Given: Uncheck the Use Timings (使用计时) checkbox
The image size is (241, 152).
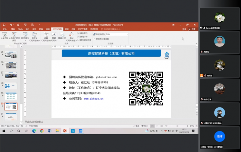Looking at the screenshot, I should (79, 36).
